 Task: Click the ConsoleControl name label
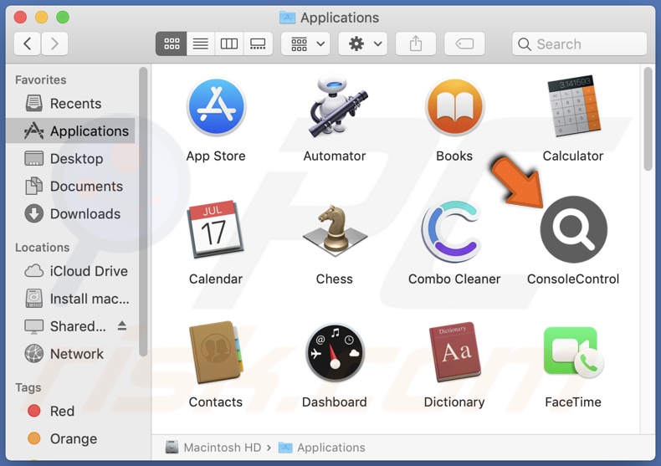(x=573, y=279)
